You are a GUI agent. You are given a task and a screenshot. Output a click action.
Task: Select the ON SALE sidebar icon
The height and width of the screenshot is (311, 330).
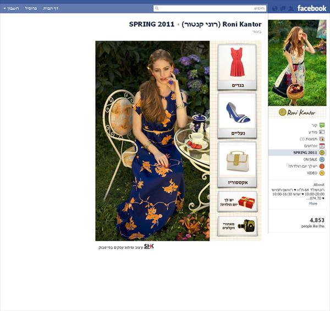[322, 159]
